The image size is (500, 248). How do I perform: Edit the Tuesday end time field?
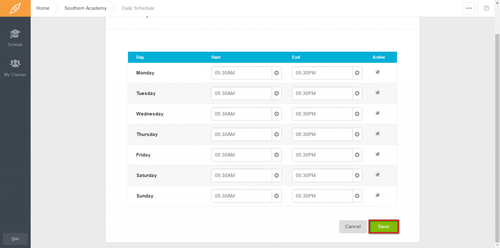pyautogui.click(x=322, y=93)
